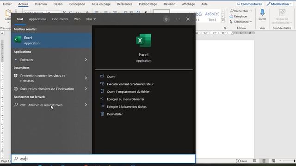
Task: Switch to web layout view icon
Action: coord(273,161)
